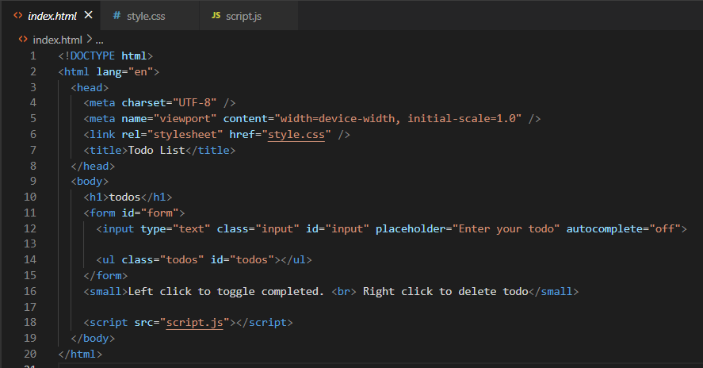Click the ul class="todos" attribute
The height and width of the screenshot is (368, 703).
click(x=162, y=260)
